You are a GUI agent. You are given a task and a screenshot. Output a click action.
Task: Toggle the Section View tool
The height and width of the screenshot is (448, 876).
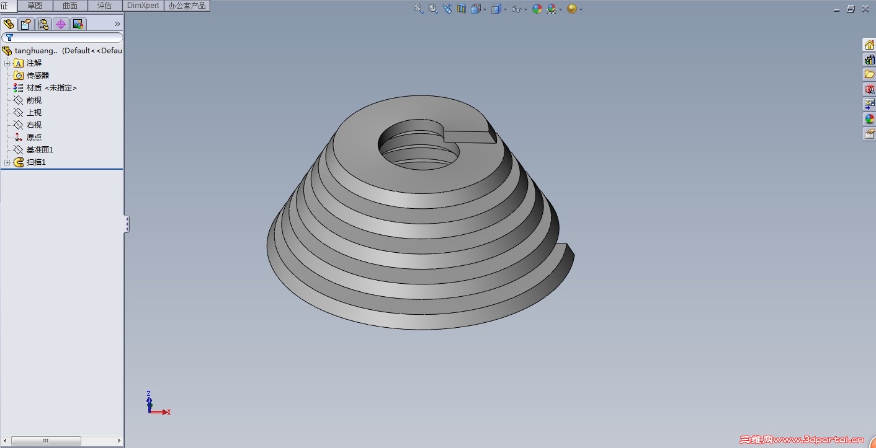coord(462,9)
